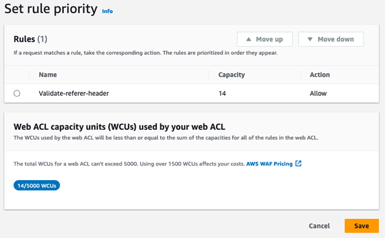Click the up triangle icon in Move up
The width and height of the screenshot is (385, 238).
pyautogui.click(x=249, y=39)
